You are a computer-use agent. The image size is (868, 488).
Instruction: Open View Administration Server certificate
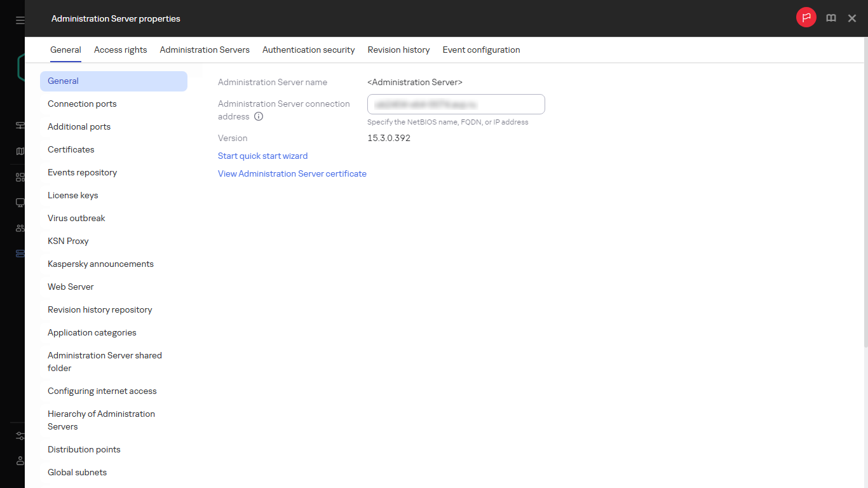click(x=292, y=173)
